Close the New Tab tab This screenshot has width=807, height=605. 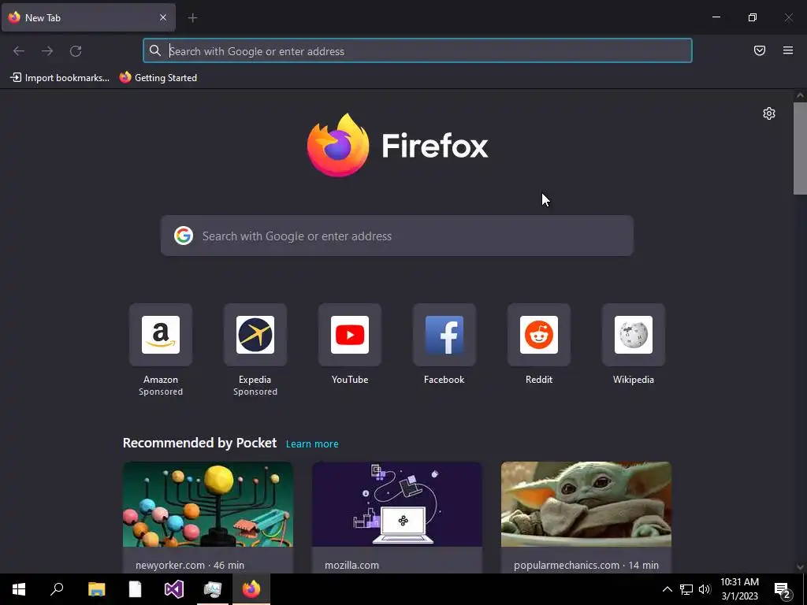click(163, 17)
